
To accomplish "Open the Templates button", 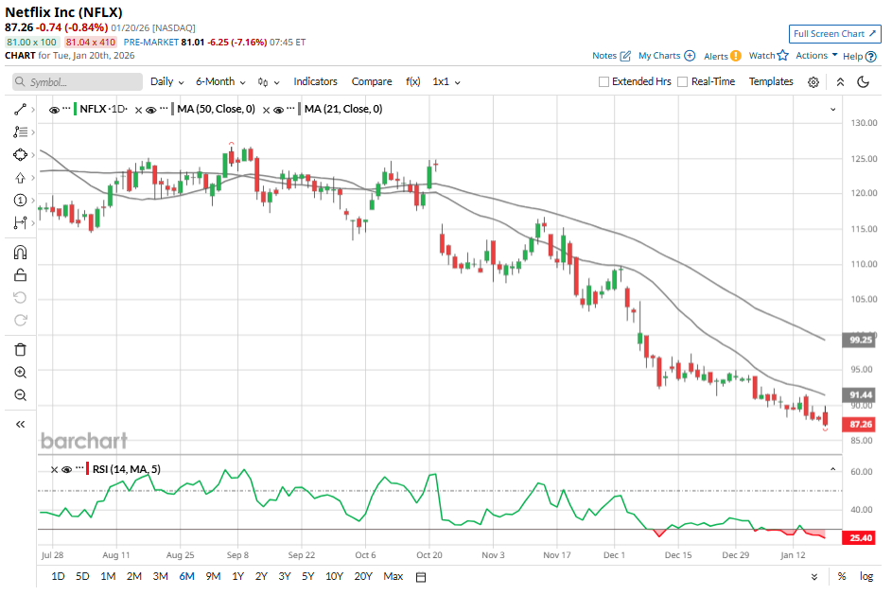I will tap(771, 82).
